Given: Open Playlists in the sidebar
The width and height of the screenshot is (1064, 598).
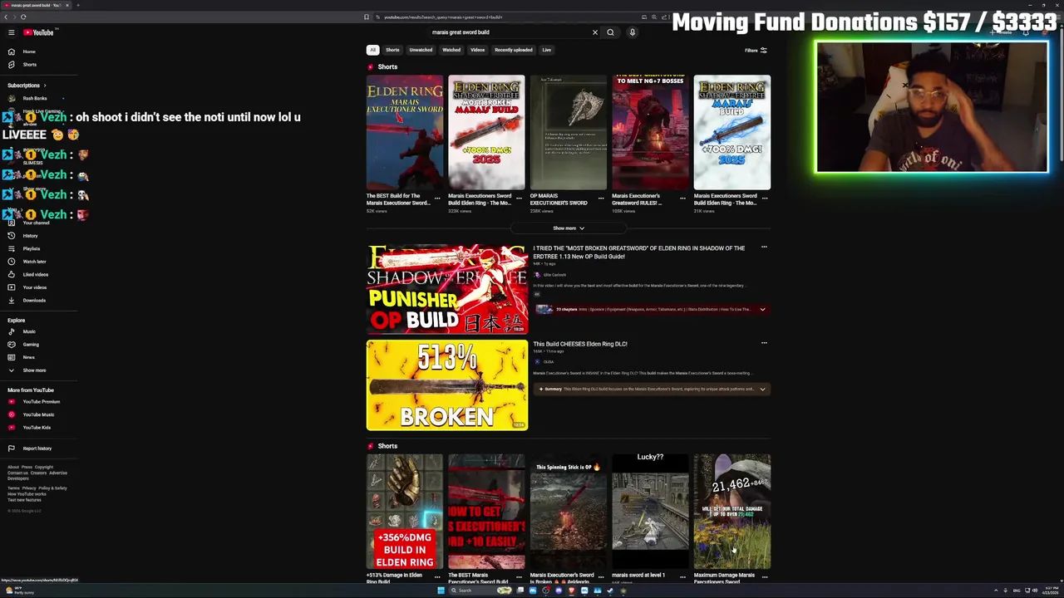Looking at the screenshot, I should point(31,248).
